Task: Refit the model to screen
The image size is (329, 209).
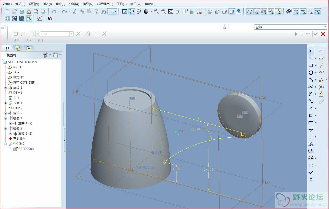Action: [171, 11]
